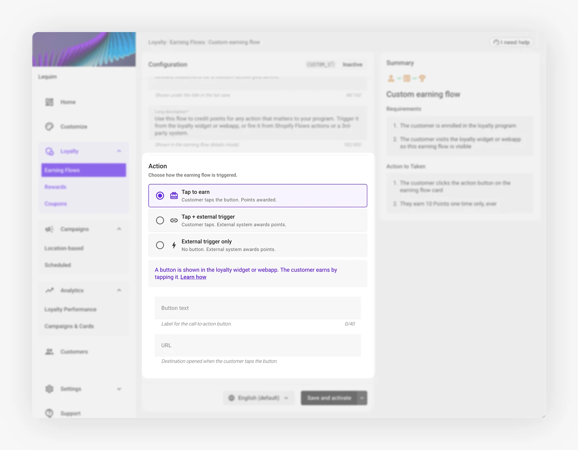Open the English (default) language dropdown
Viewport: 578px width, 450px height.
(259, 398)
